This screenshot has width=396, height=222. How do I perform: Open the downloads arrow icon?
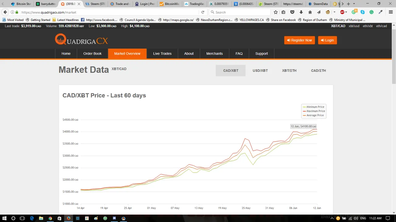[301, 12]
